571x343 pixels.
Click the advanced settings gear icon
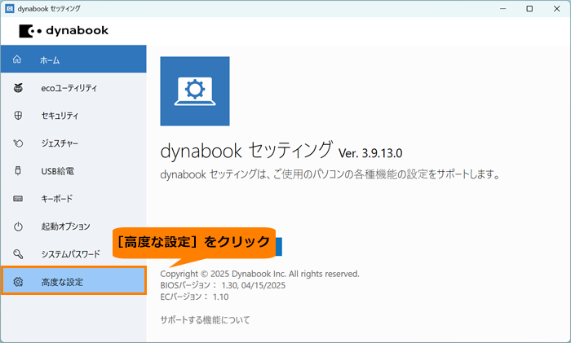(18, 282)
